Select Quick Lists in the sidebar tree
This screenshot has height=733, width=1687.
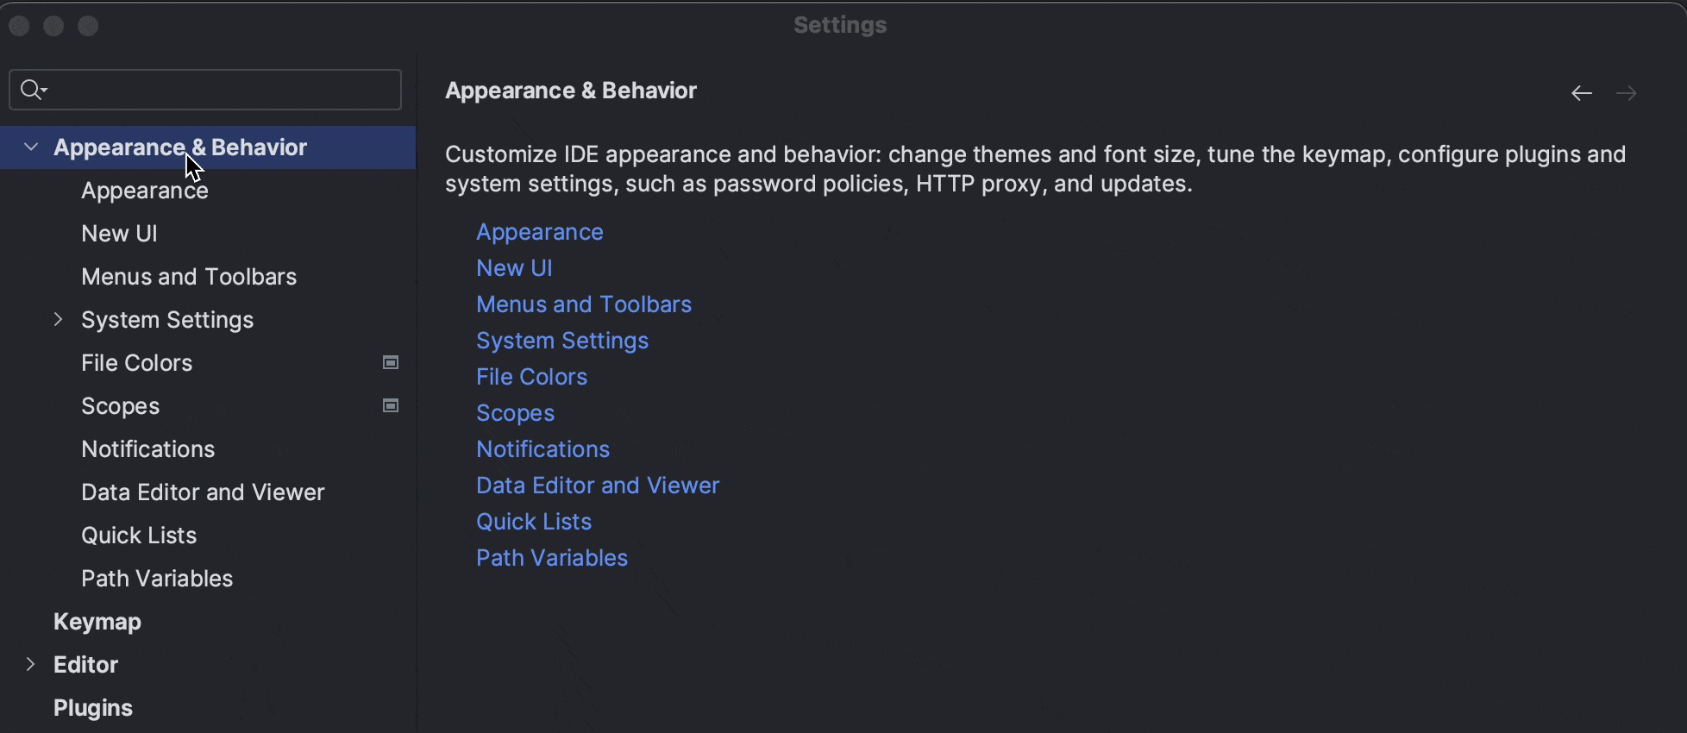click(x=139, y=536)
